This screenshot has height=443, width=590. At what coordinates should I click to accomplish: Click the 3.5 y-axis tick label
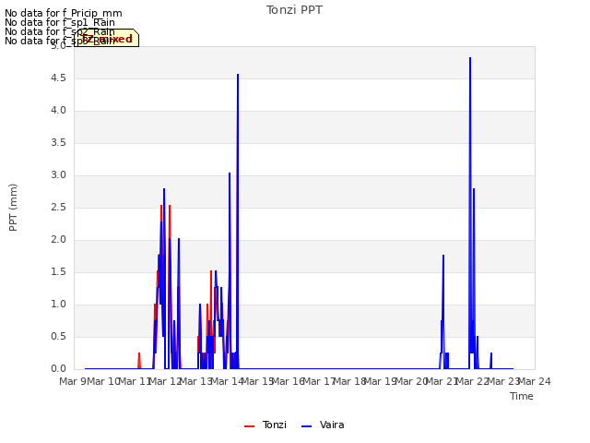coord(58,143)
